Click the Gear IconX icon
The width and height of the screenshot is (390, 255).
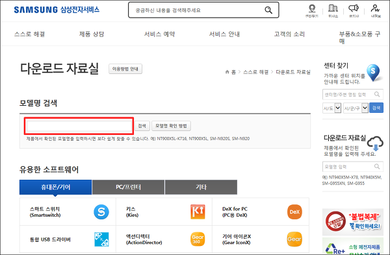pos(294,239)
